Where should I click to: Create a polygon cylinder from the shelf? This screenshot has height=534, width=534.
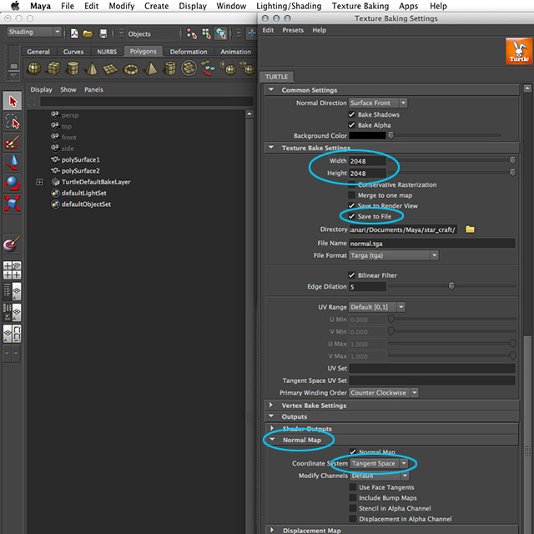point(73,68)
